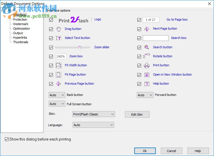
Task: Click the empty search box preview field
Action: pos(155,38)
